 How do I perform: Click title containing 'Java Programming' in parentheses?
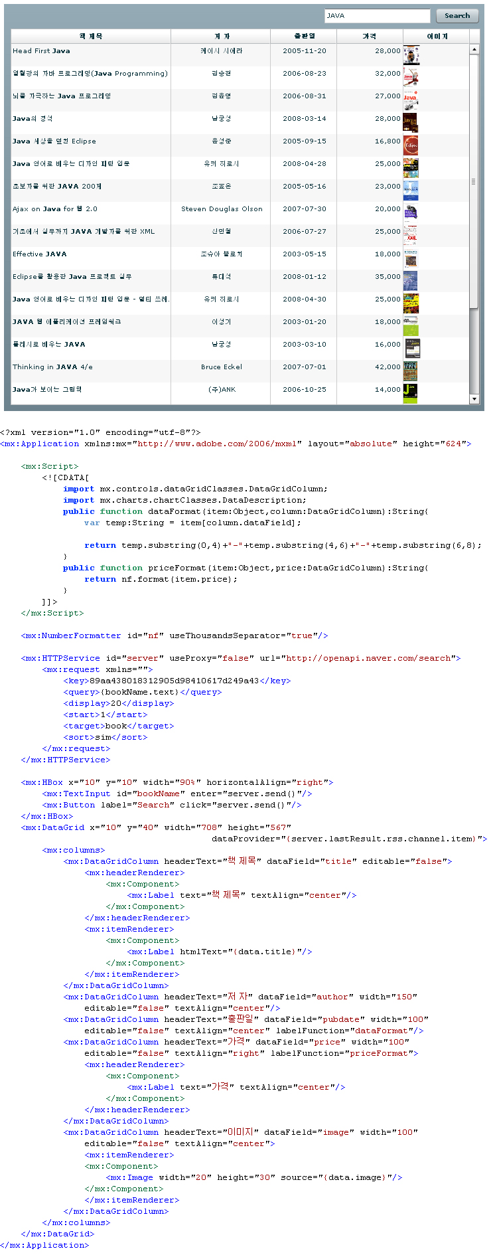(x=90, y=74)
